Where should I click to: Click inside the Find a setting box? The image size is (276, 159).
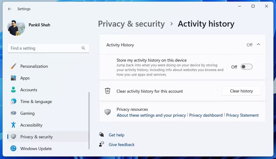[x=43, y=48]
